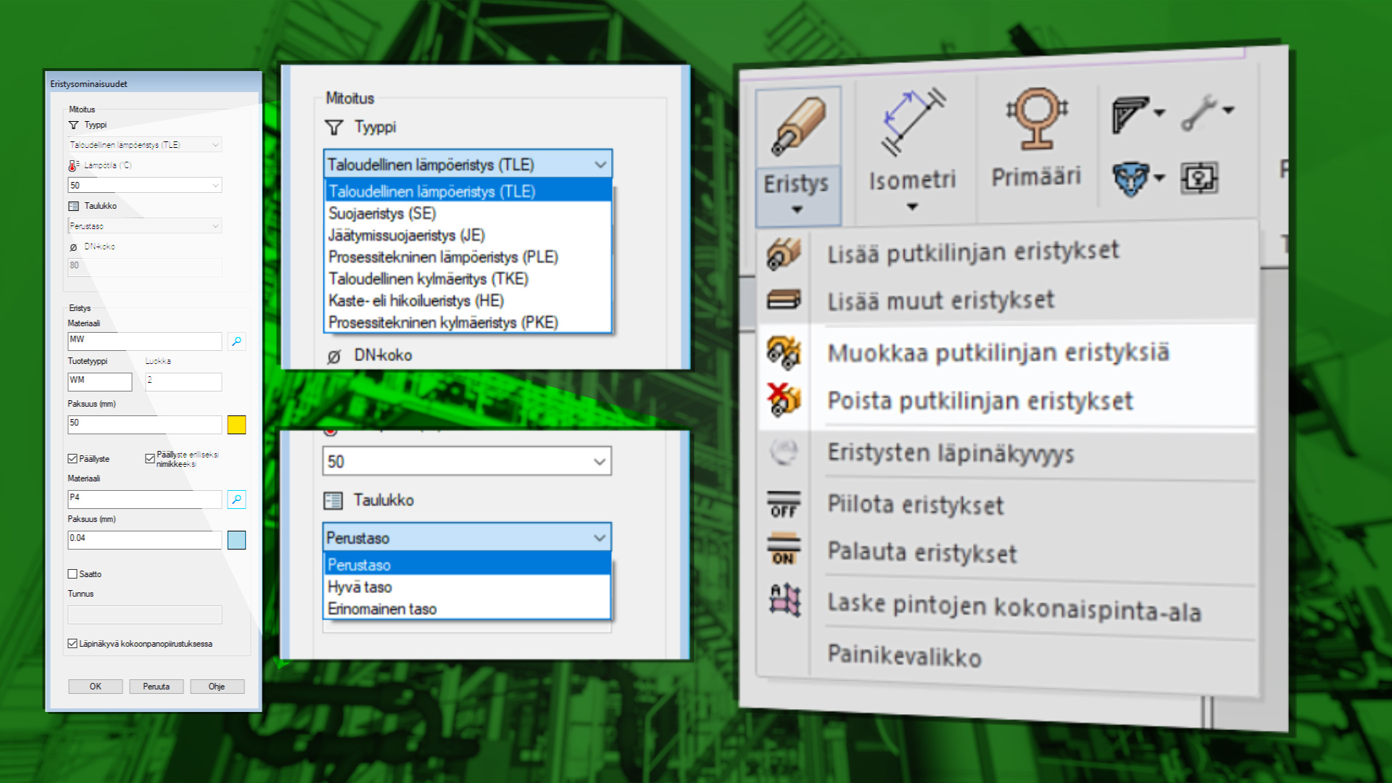Click the Peruuta button
The width and height of the screenshot is (1392, 783).
pos(156,687)
